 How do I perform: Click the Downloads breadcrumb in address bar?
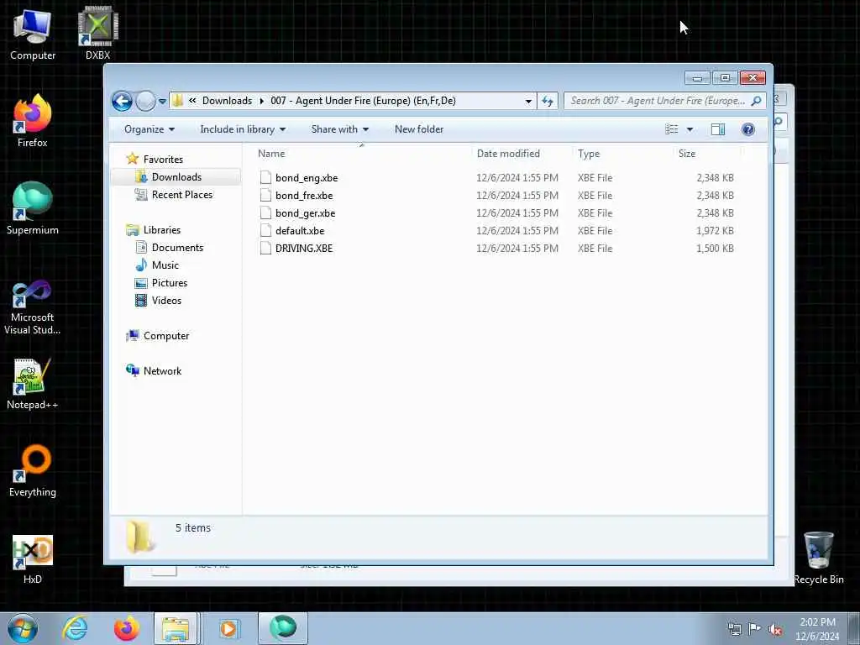tap(227, 101)
